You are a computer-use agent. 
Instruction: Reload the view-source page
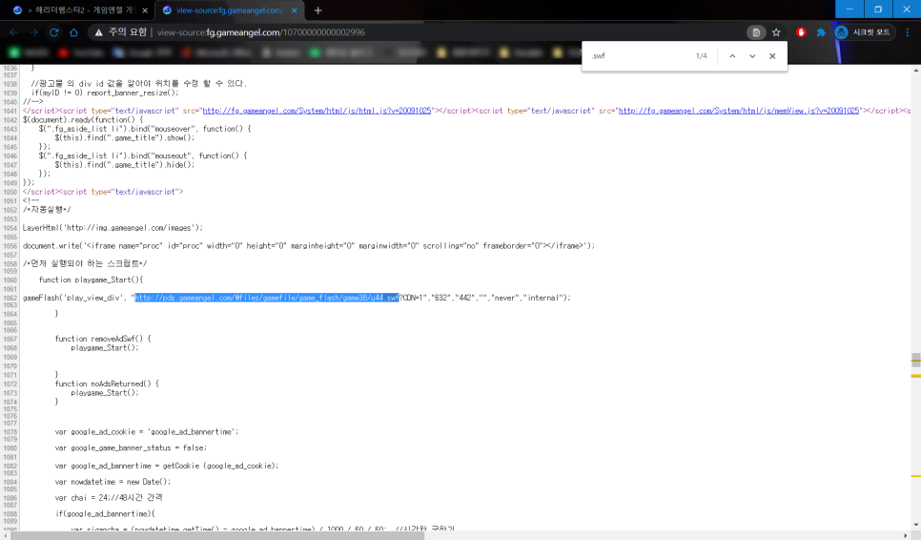click(x=54, y=32)
